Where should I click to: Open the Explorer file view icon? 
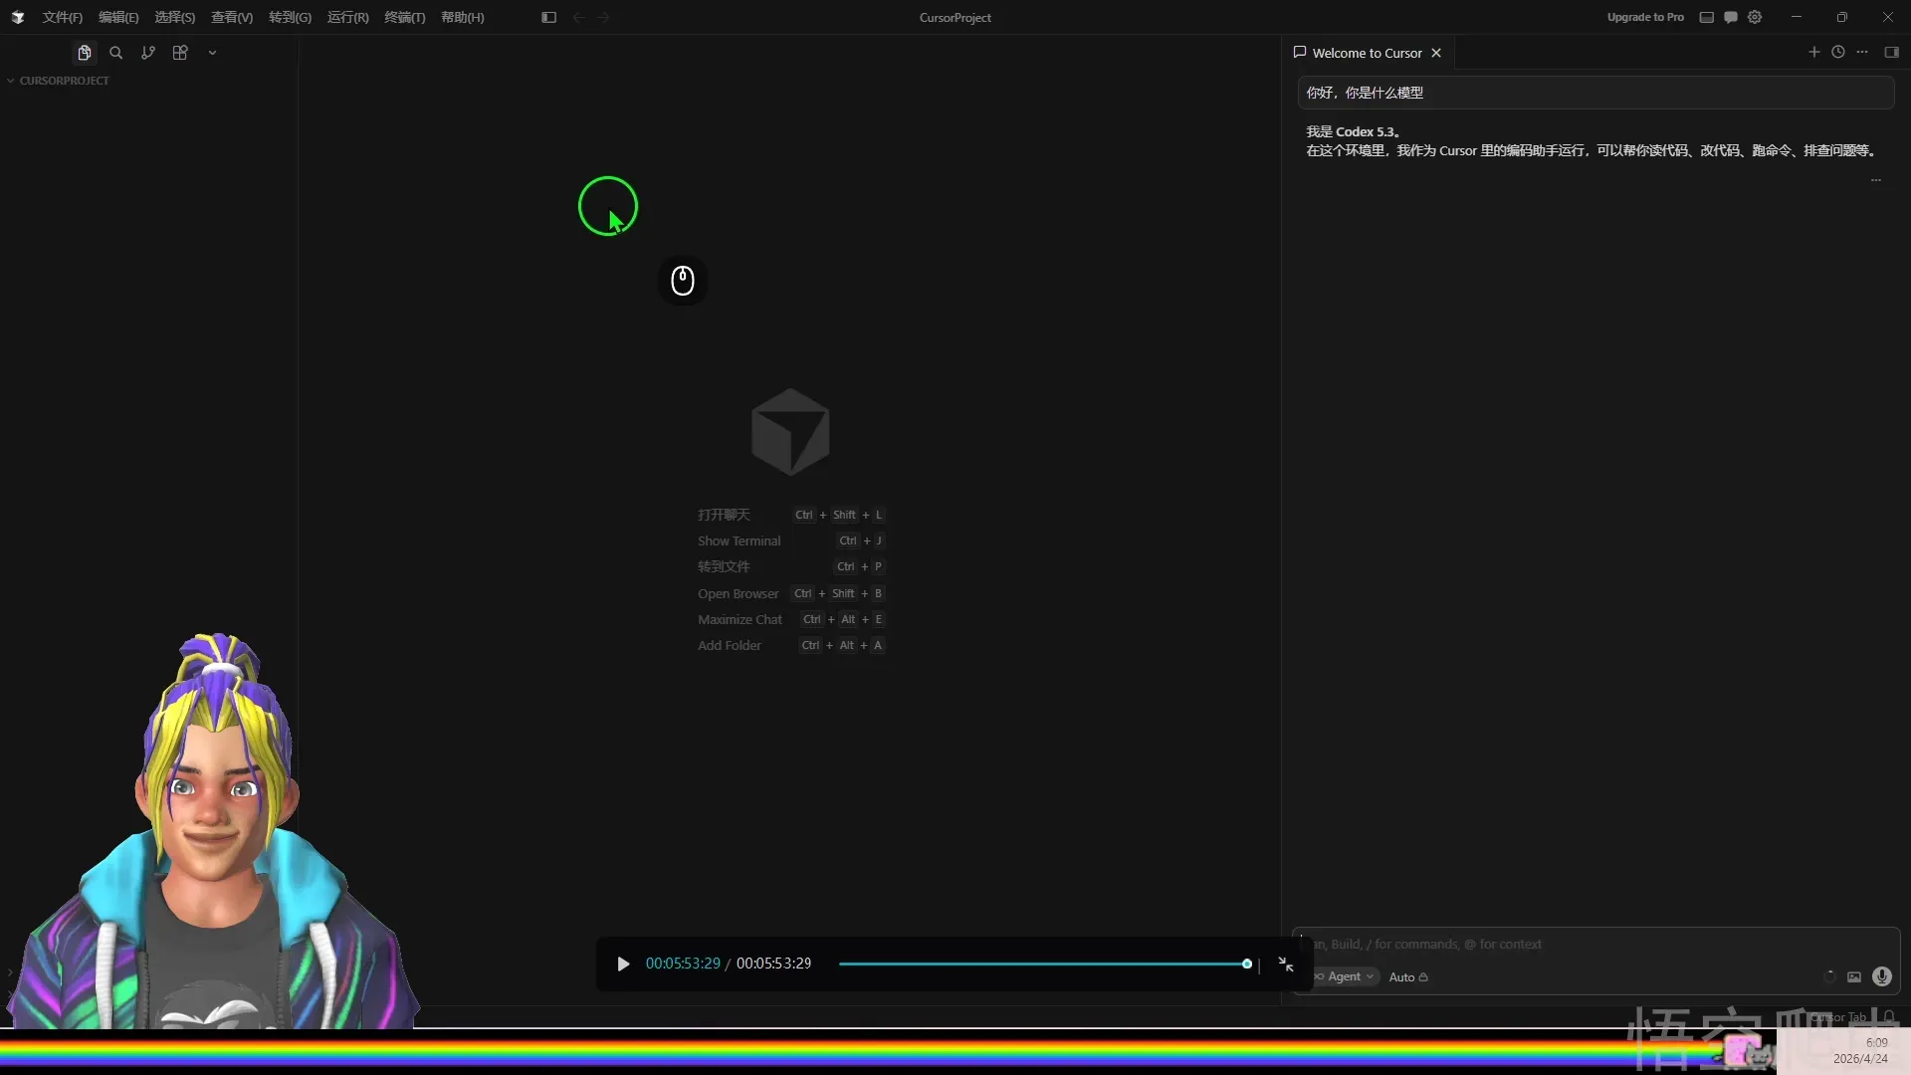point(85,53)
